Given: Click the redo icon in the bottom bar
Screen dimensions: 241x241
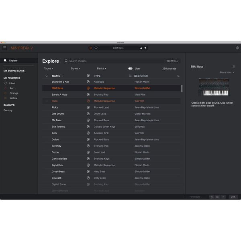Looking at the screenshot, I should click(x=223, y=197).
